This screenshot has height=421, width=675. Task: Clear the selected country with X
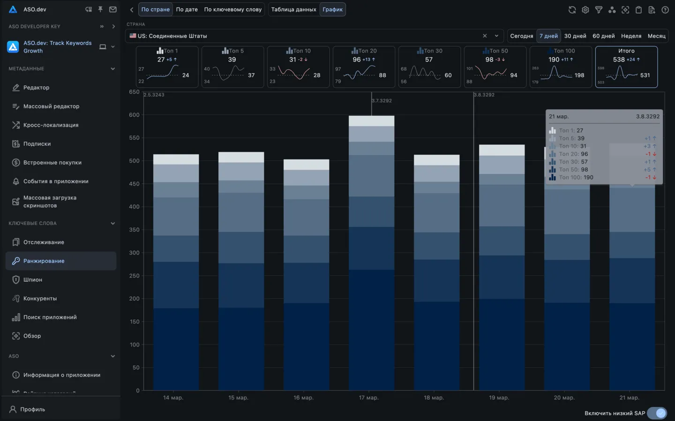485,36
